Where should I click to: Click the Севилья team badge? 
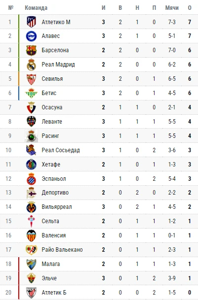pos(31,79)
